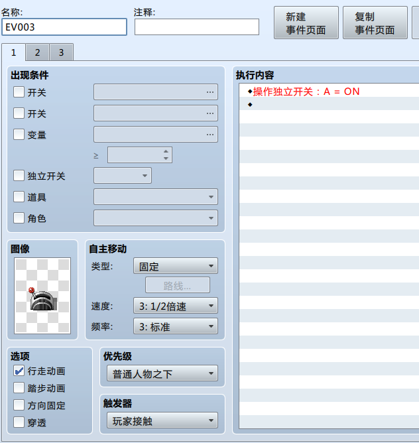Open the 速度 dropdown showing 3: 1/2倍速
This screenshot has height=443, width=419.
point(176,306)
